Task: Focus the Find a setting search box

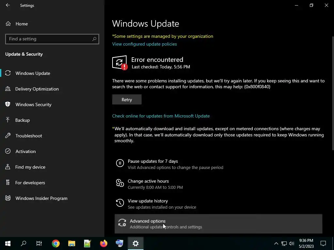Action: click(x=52, y=39)
